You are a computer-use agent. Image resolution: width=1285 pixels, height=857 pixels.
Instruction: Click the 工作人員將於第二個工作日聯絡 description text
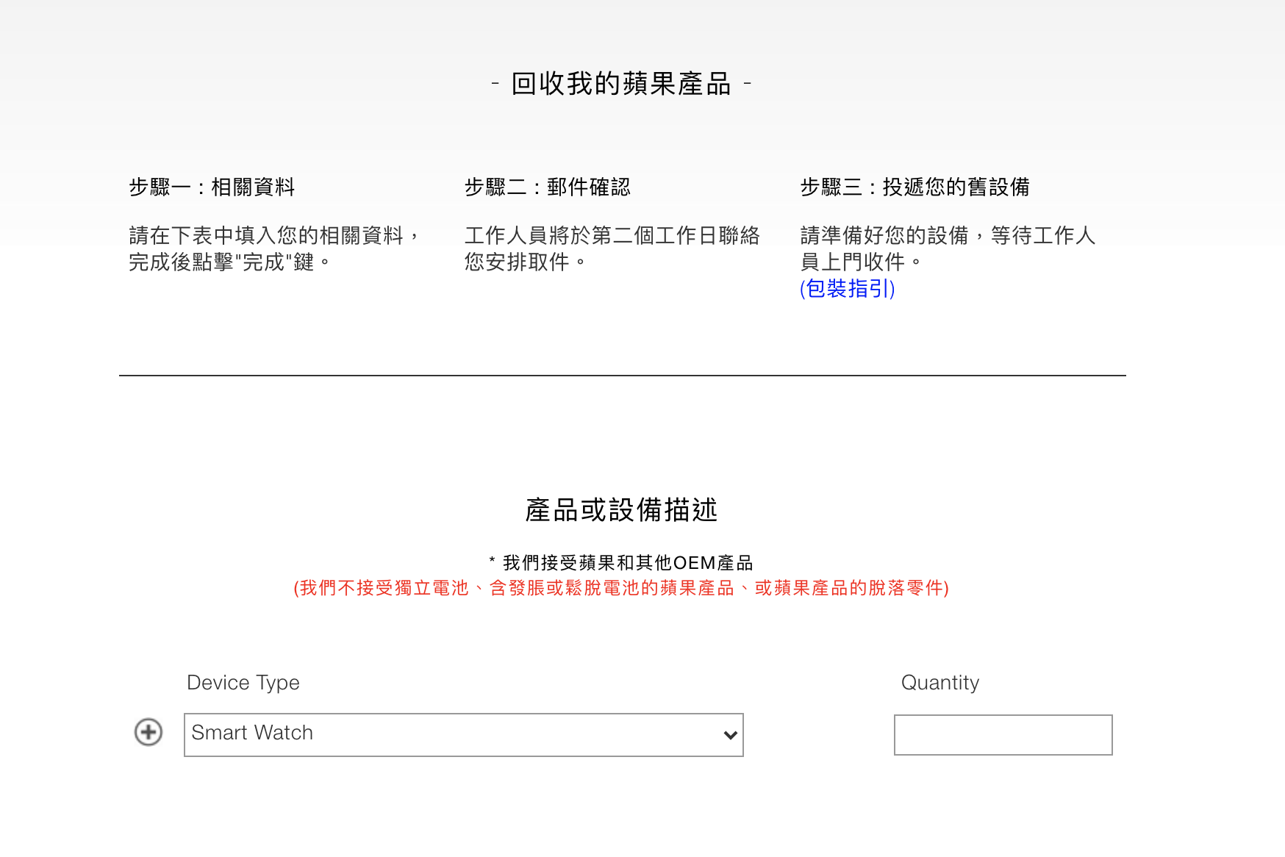[612, 248]
